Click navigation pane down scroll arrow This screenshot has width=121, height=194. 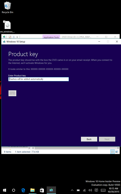tap(29, 148)
